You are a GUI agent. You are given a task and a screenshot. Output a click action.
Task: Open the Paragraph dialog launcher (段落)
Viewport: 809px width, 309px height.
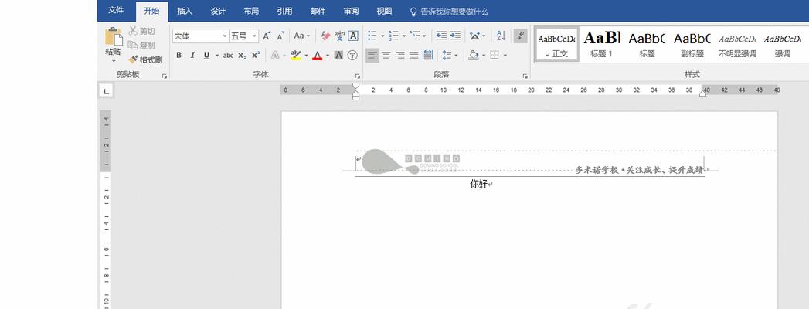pyautogui.click(x=525, y=76)
